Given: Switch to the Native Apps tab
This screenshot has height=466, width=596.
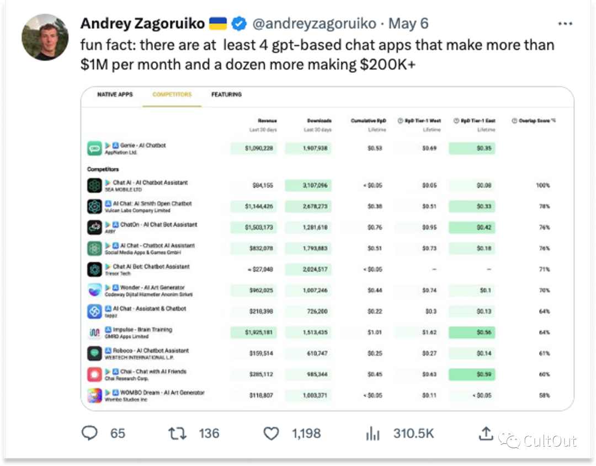Looking at the screenshot, I should coord(115,94).
